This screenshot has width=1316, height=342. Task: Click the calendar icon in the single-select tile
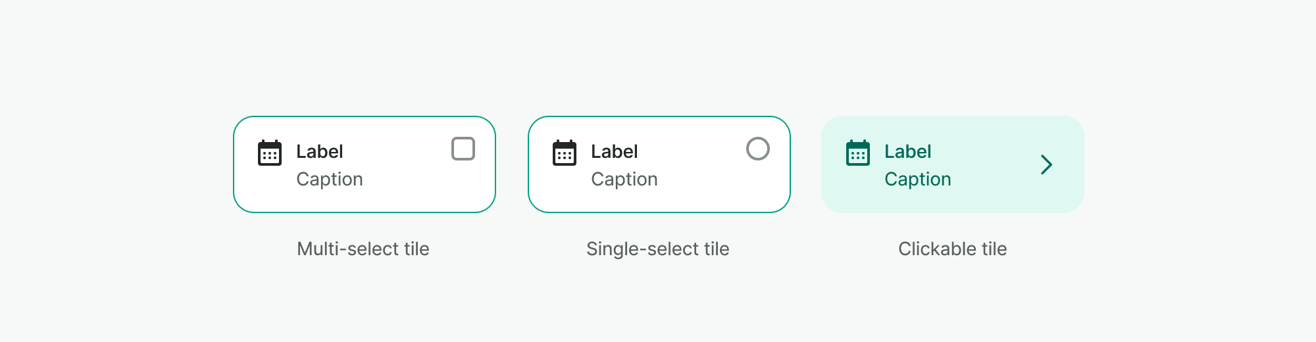pos(565,153)
